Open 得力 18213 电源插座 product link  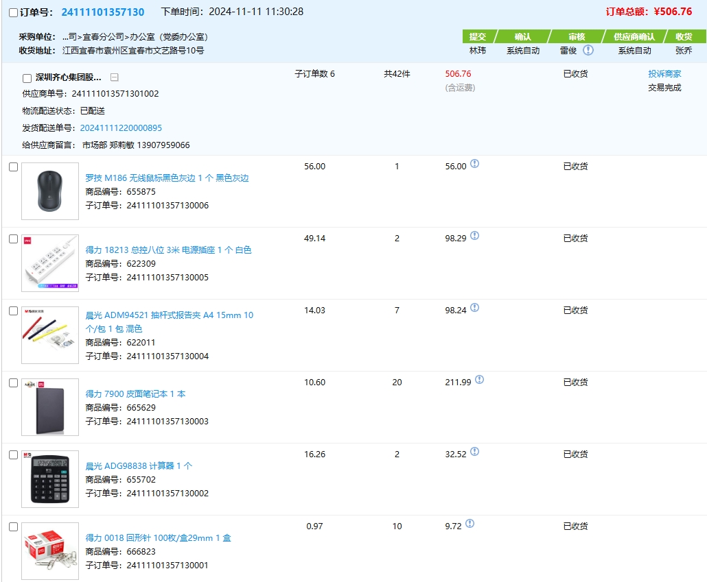coord(168,250)
